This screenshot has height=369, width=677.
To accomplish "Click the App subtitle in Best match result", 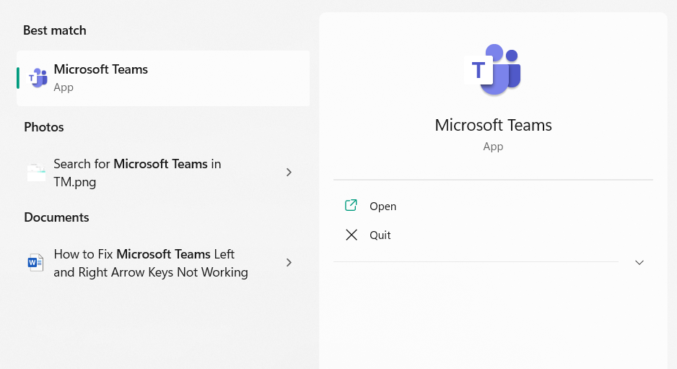I will click(64, 87).
